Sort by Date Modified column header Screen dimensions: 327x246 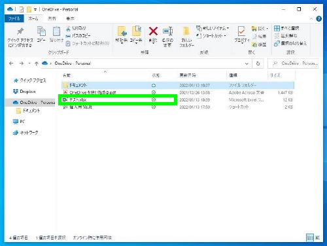[188, 75]
